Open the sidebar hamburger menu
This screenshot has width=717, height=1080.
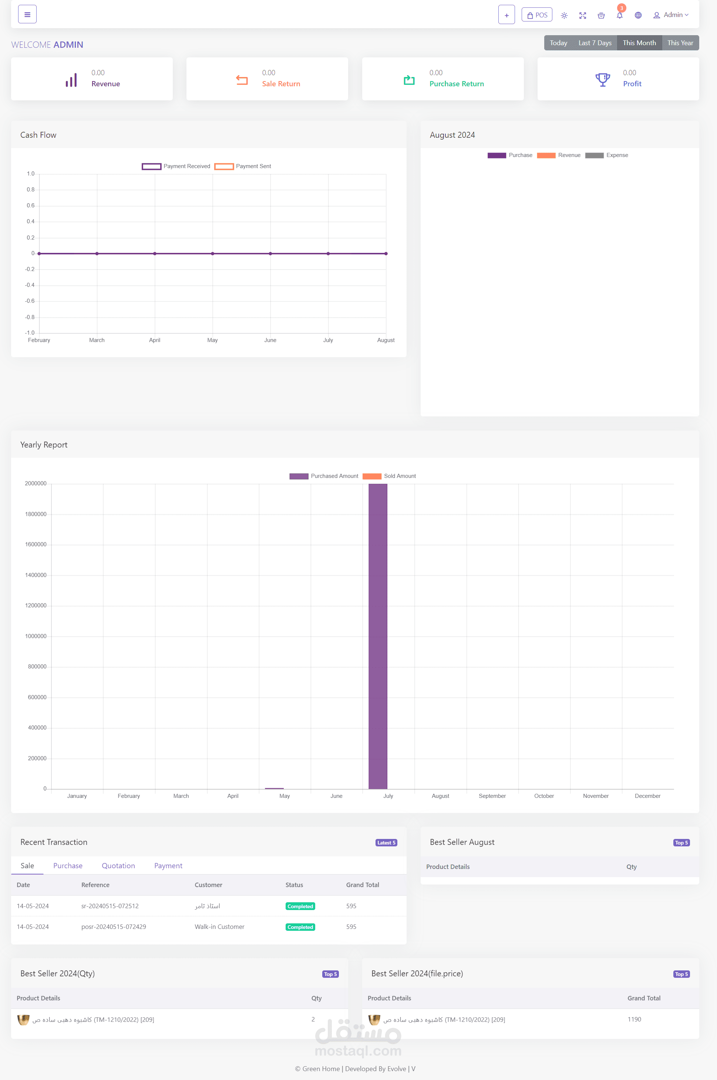click(x=27, y=14)
